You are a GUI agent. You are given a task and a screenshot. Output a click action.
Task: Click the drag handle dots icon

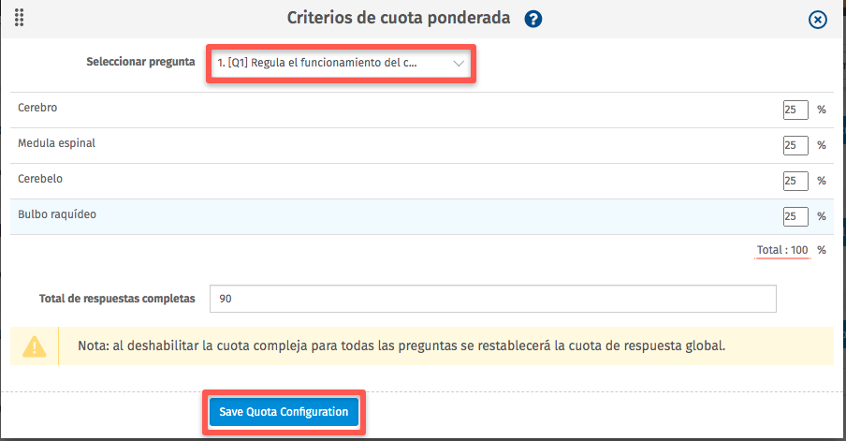(x=19, y=17)
